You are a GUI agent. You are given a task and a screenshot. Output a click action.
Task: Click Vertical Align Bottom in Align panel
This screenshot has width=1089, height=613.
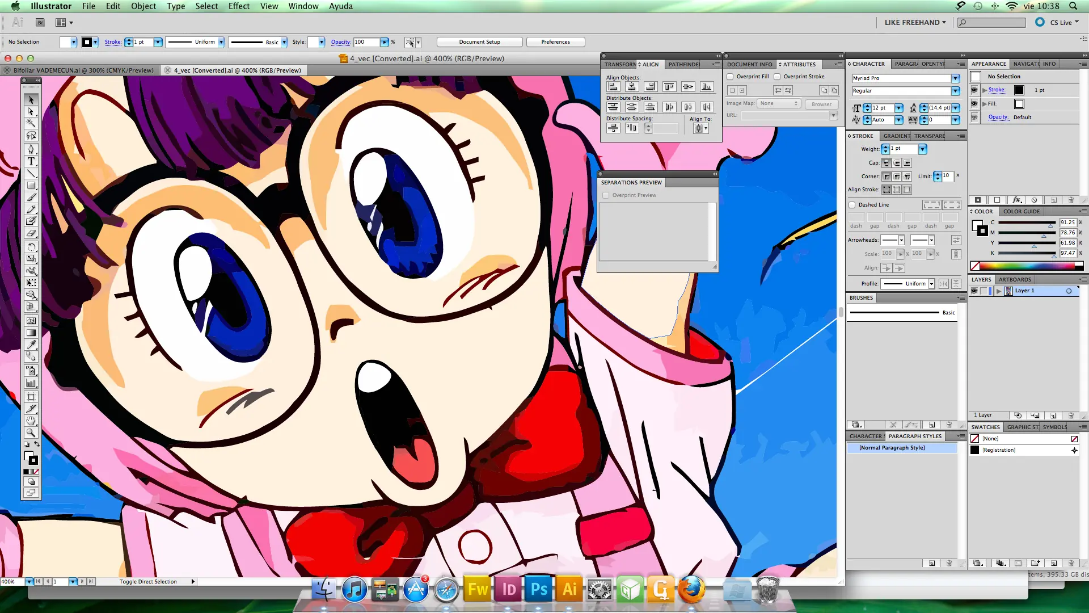coord(706,86)
